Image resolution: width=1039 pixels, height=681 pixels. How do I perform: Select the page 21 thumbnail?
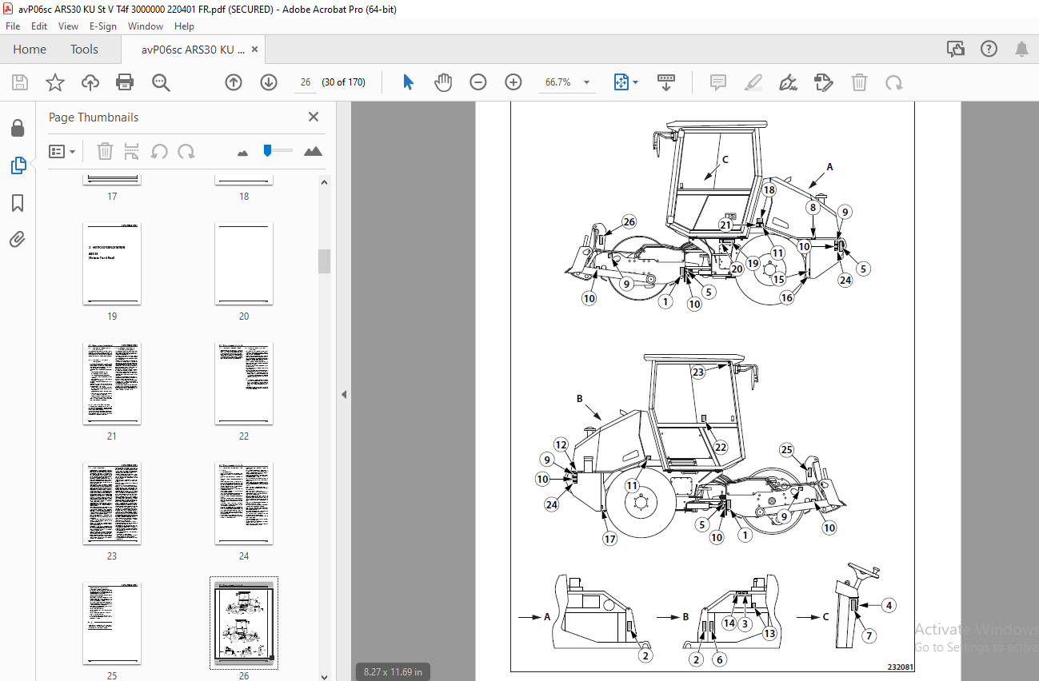tap(112, 384)
